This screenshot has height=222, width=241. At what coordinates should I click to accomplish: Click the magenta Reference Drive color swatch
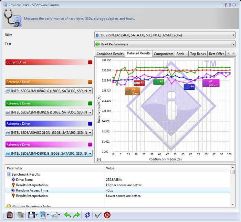coord(90,144)
